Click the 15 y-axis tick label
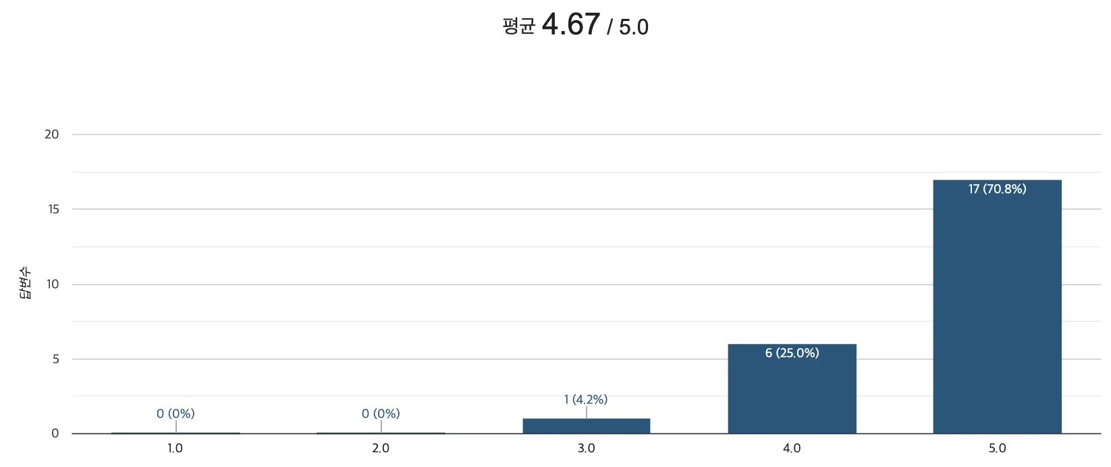This screenshot has width=1111, height=467. click(53, 209)
